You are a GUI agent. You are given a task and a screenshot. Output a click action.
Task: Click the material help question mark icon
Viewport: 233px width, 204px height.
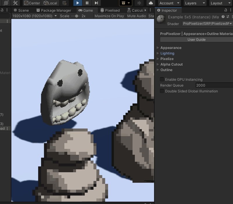click(x=223, y=17)
